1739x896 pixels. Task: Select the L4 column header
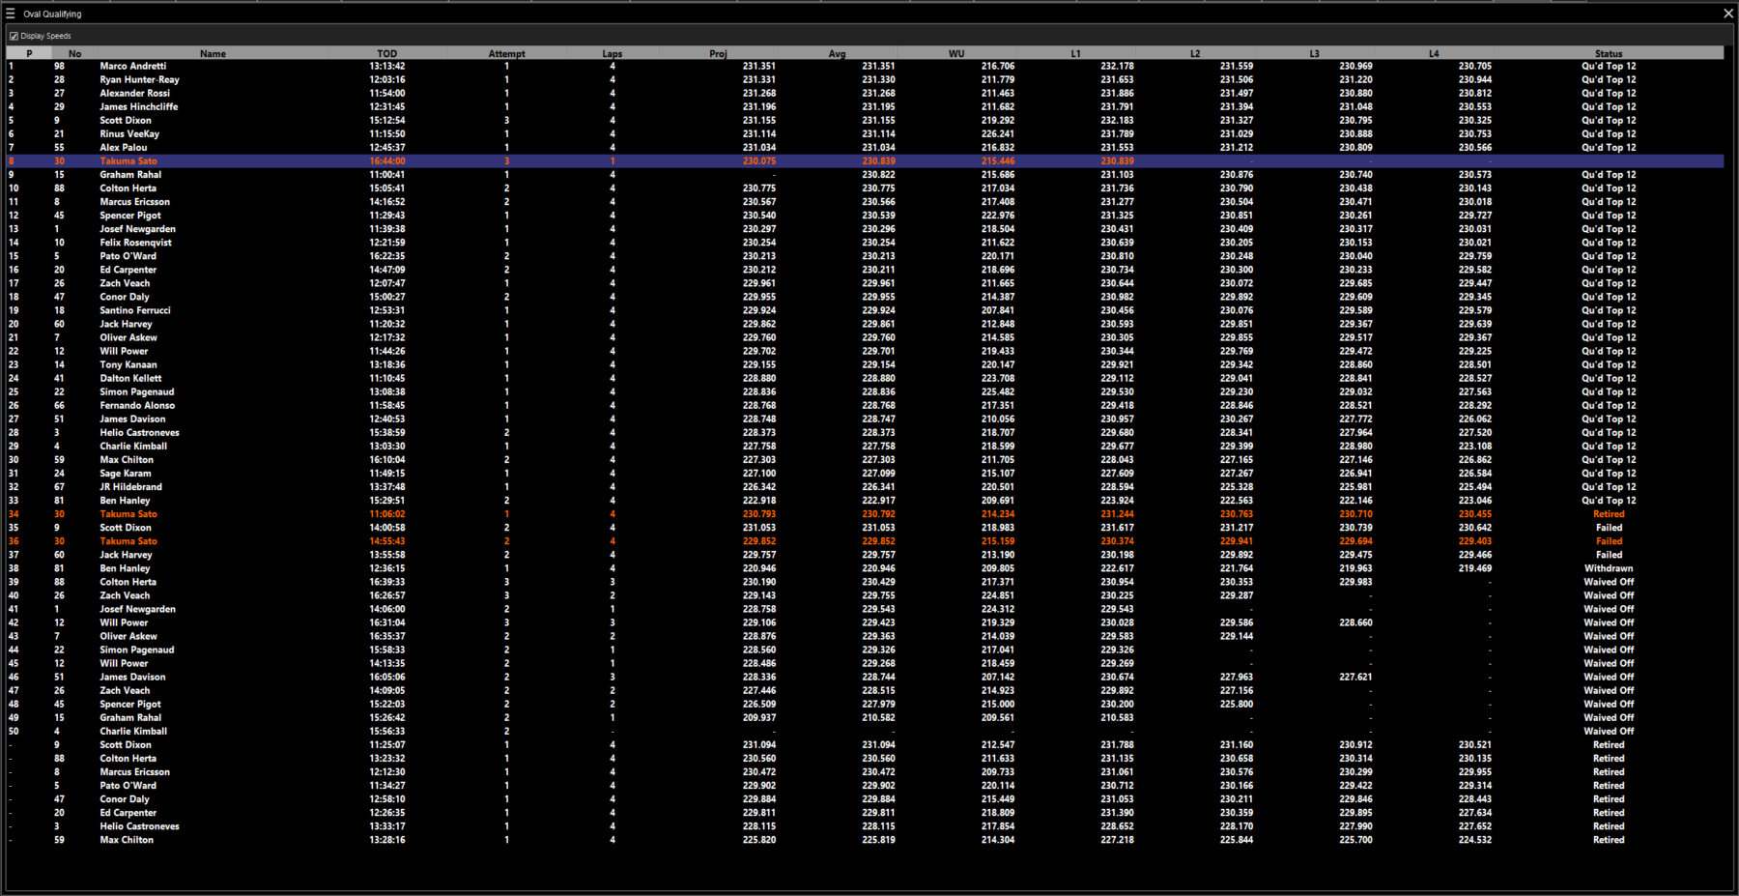[x=1434, y=54]
